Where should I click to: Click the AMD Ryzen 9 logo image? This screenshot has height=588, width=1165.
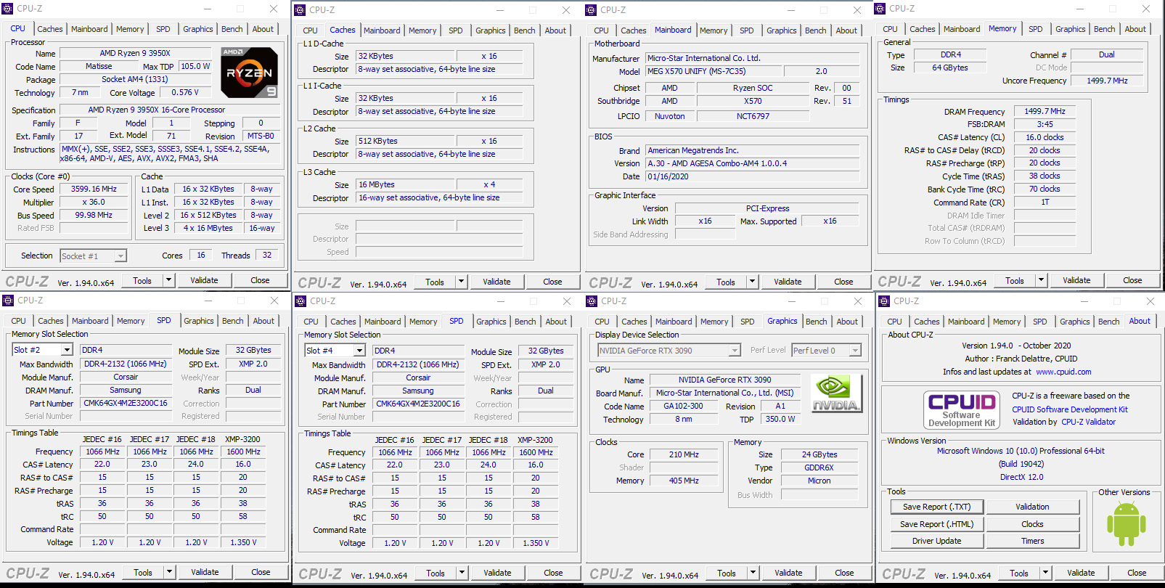click(x=249, y=73)
